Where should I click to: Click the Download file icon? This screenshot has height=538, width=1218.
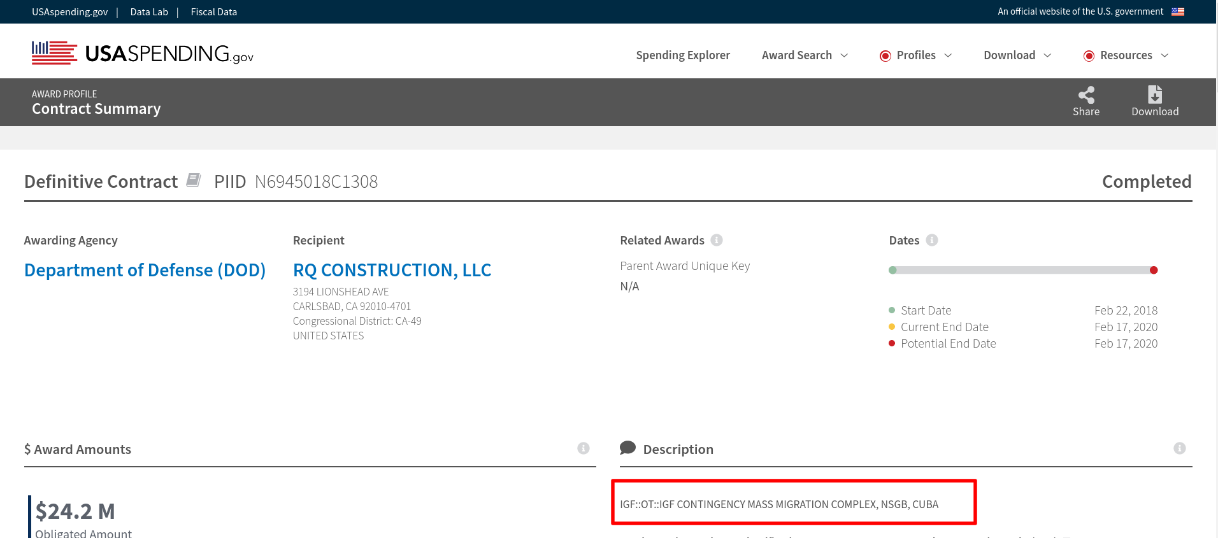(1155, 94)
